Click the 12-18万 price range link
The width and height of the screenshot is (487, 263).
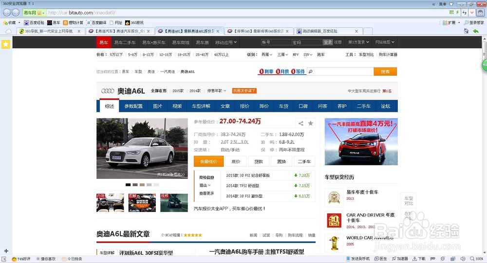click(x=166, y=54)
